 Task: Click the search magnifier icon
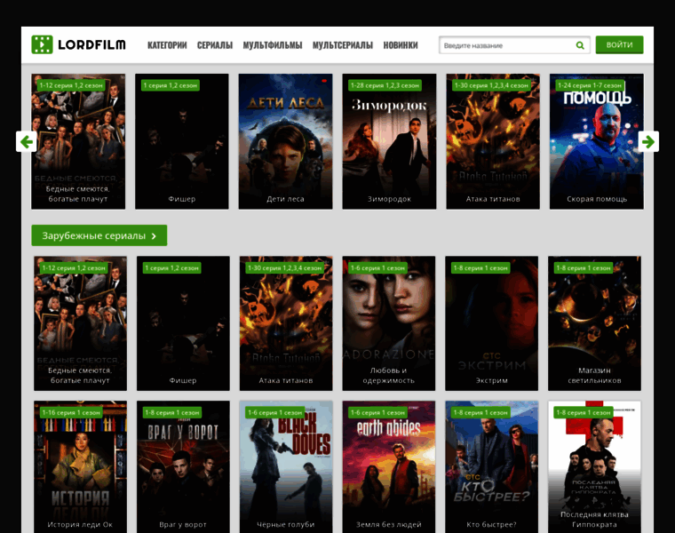580,45
